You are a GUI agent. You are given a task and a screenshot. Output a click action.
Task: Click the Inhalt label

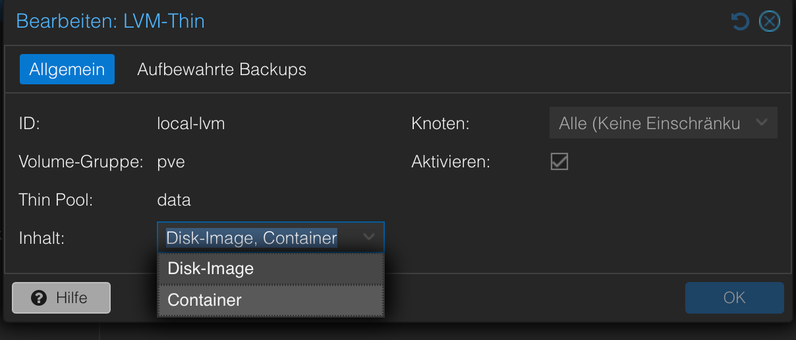coord(42,238)
